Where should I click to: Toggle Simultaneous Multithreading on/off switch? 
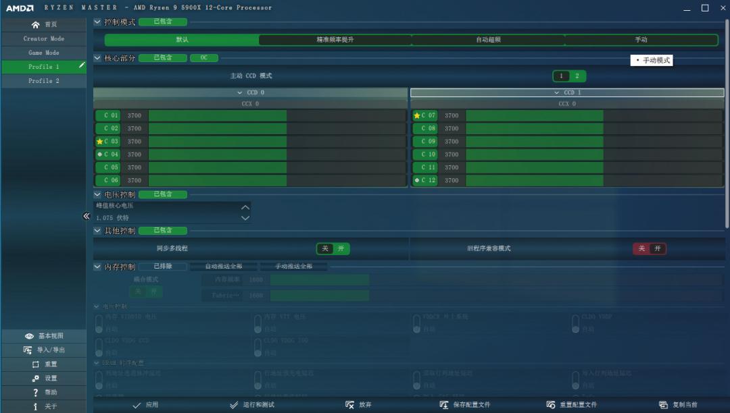click(333, 248)
